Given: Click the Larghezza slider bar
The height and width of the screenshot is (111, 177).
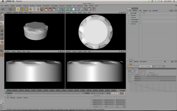Looking at the screenshot, I should pos(155,81).
